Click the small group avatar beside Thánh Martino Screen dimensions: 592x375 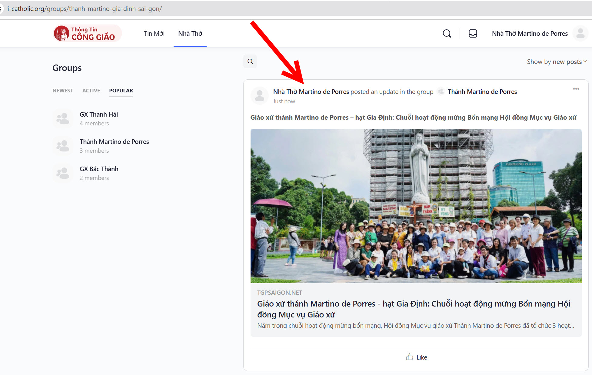(x=441, y=91)
